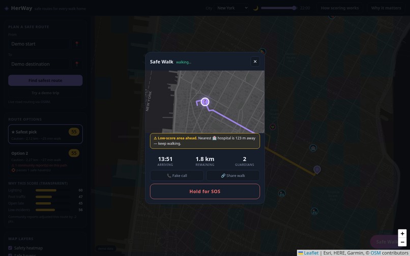Click the heart safe-haven marker on map

coord(273,127)
